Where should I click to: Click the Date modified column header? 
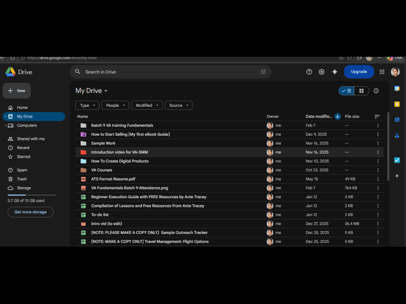point(319,117)
